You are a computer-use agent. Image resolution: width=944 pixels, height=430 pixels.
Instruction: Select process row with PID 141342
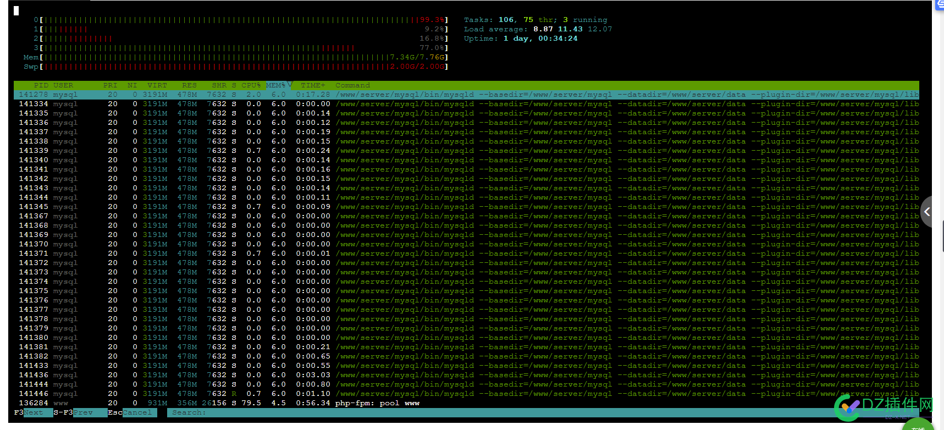pyautogui.click(x=466, y=179)
